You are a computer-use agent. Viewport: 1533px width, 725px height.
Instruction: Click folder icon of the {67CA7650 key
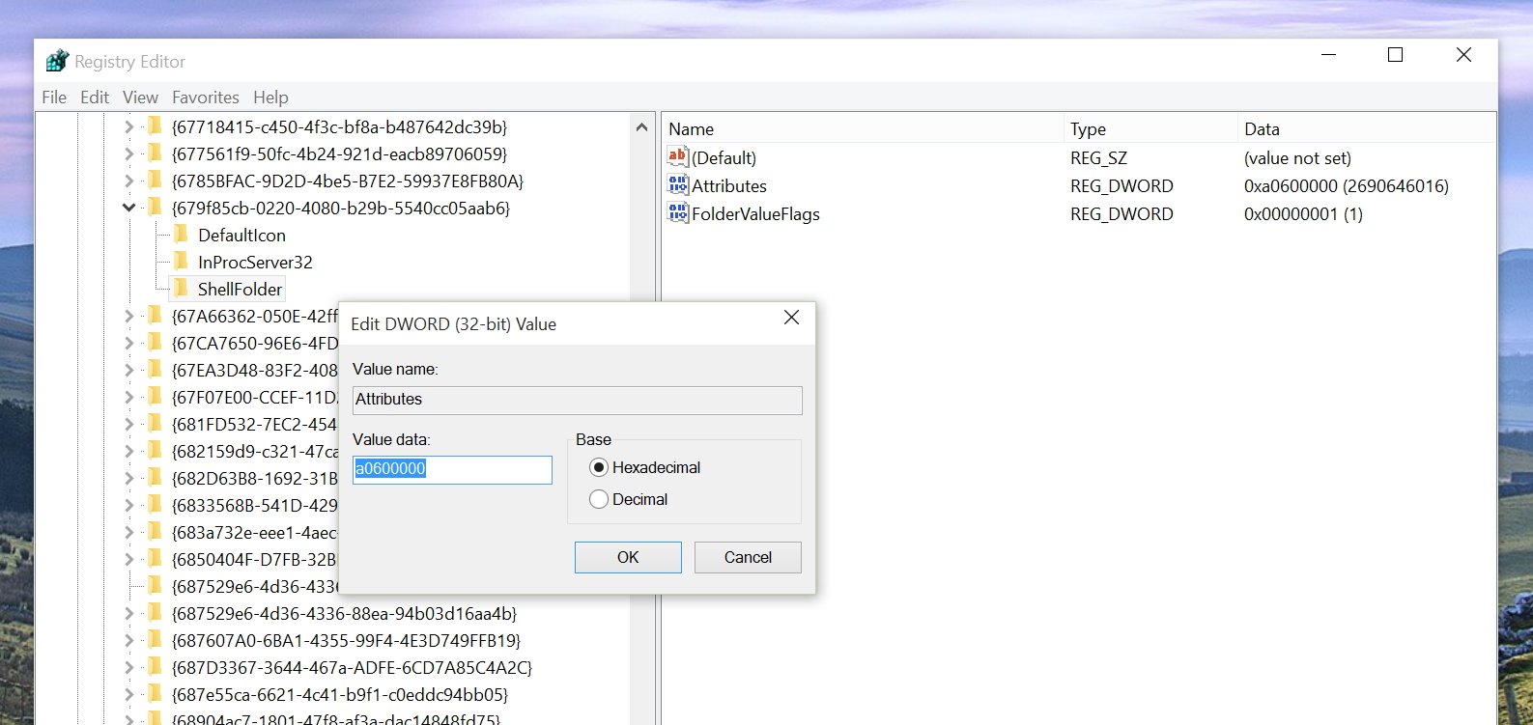tap(154, 343)
